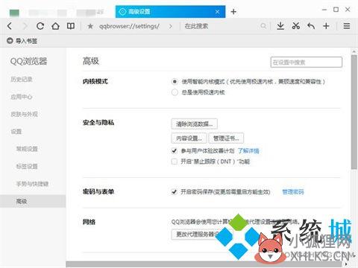Go forward using the forward arrow
Screen dimensions: 358x268
[25, 26]
